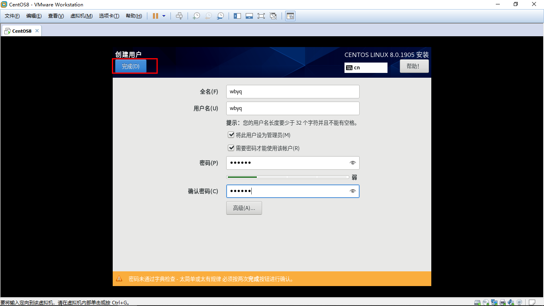
Task: Toggle the thumbnail bar view
Action: pyautogui.click(x=249, y=16)
